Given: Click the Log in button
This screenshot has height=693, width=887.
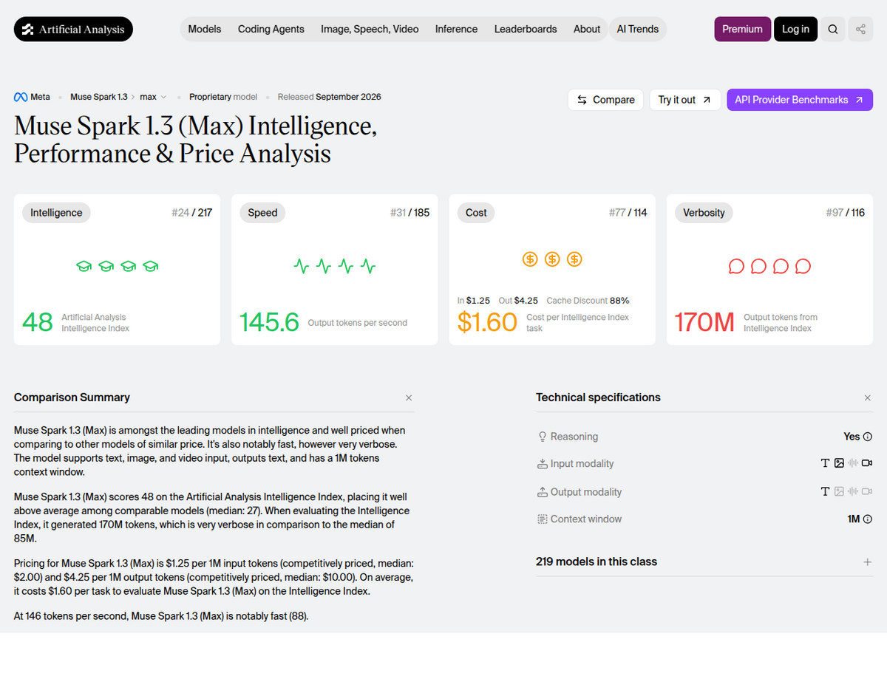Looking at the screenshot, I should (795, 29).
